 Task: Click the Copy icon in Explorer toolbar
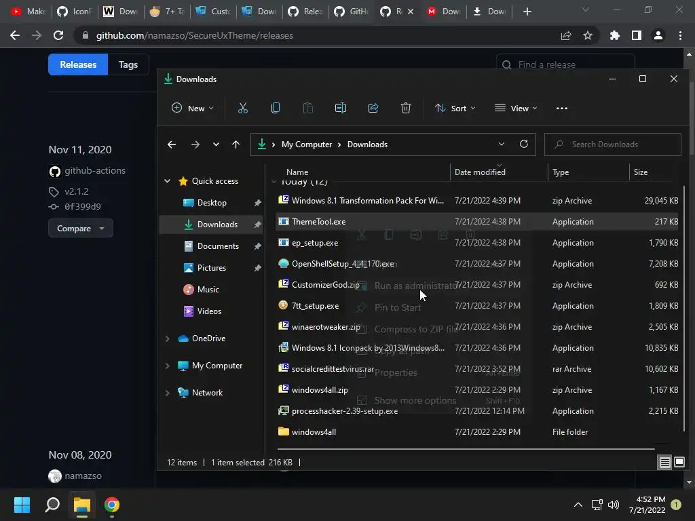point(276,108)
